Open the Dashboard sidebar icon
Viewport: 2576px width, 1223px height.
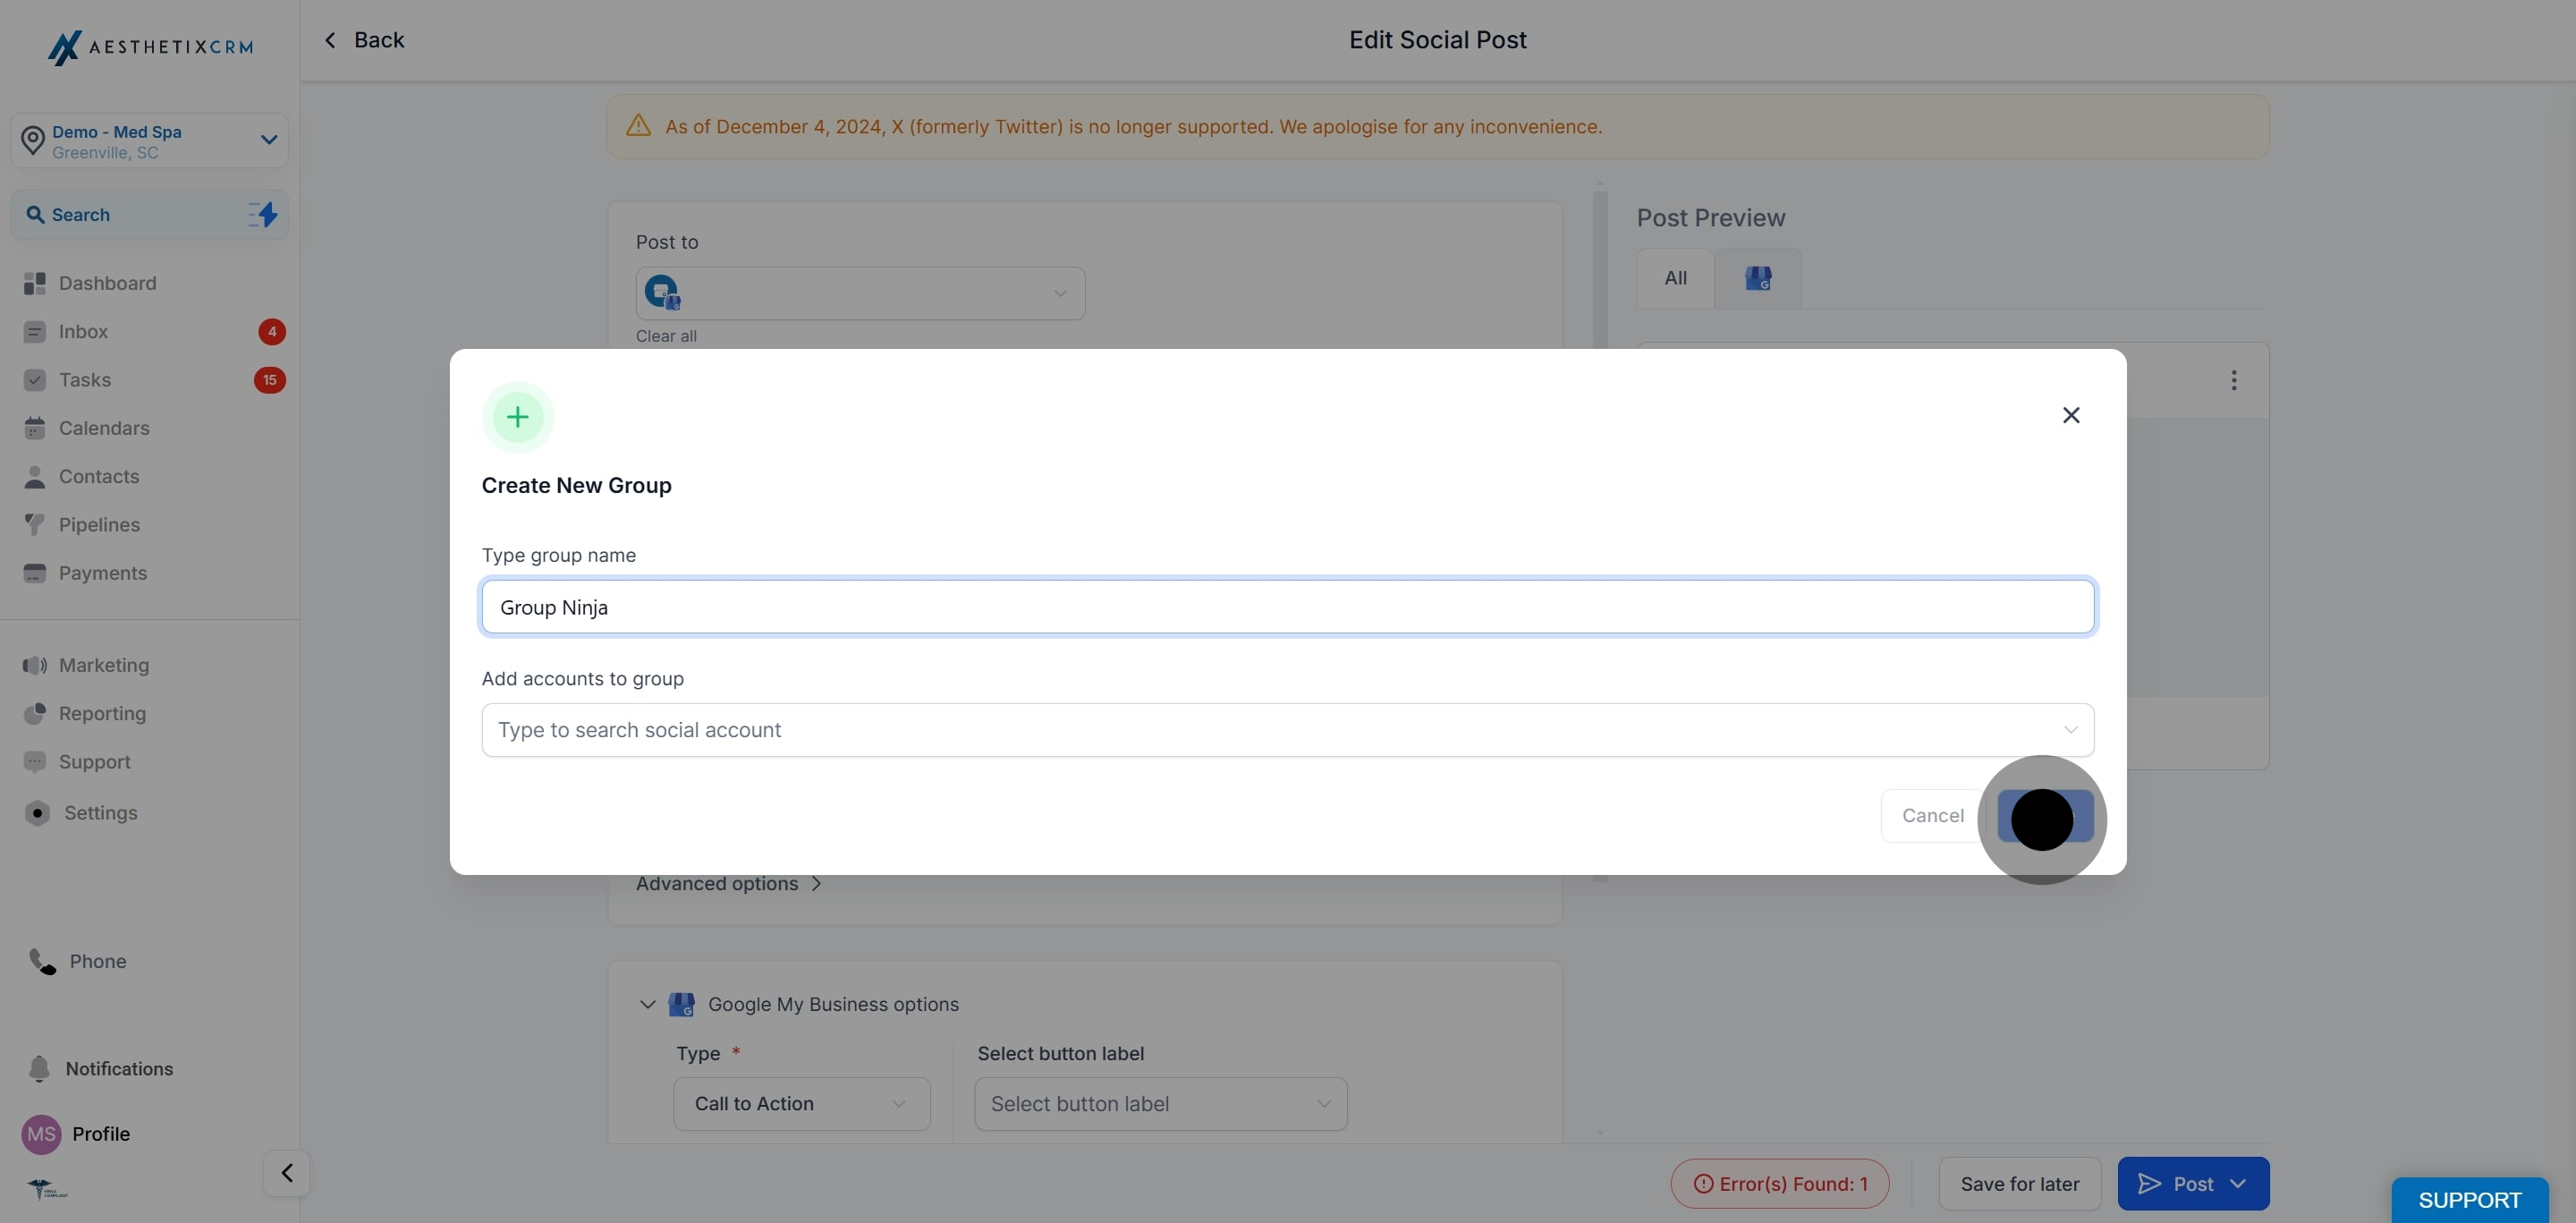35,284
